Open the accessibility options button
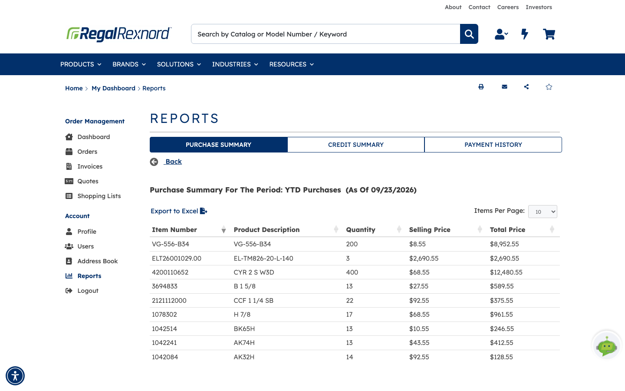625x391 pixels. 15,376
